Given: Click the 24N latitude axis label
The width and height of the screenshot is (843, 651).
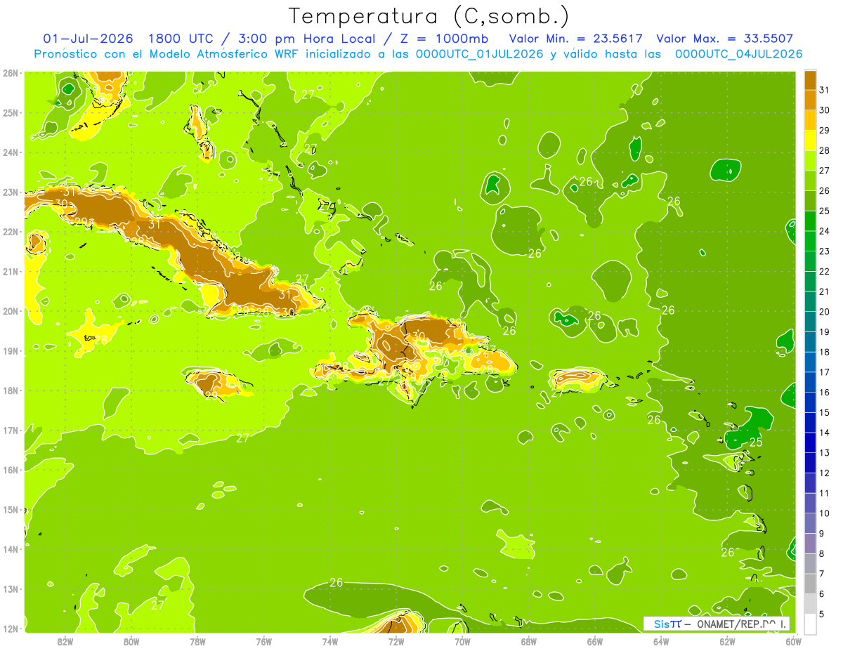Looking at the screenshot, I should 10,152.
